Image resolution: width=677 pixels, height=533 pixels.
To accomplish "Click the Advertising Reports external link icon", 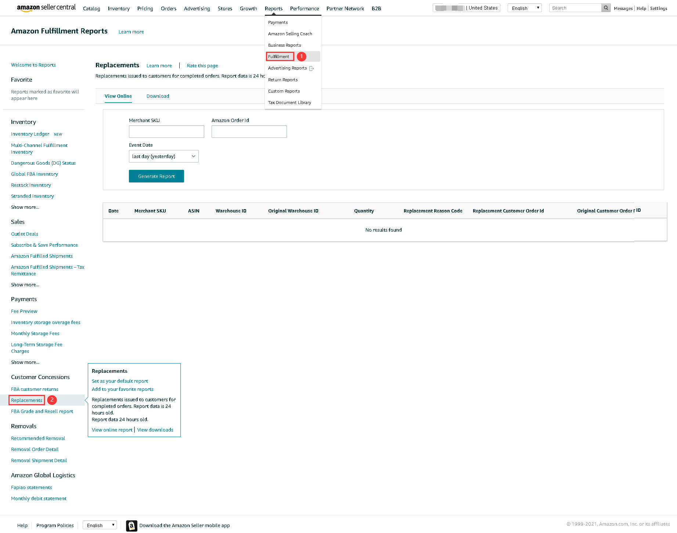I will (312, 68).
